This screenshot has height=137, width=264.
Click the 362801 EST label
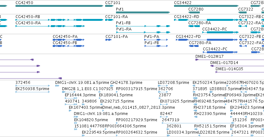(x=174, y=126)
